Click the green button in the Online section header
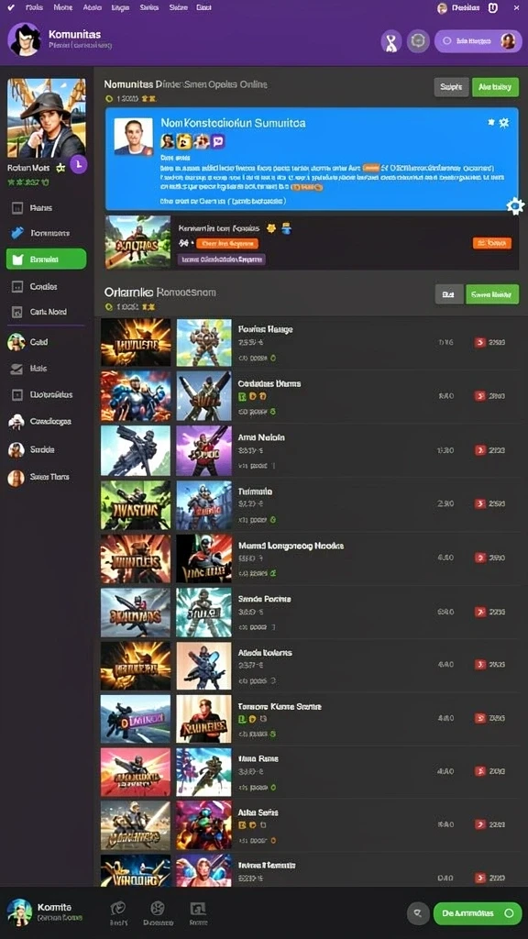This screenshot has width=528, height=939. coord(495,87)
